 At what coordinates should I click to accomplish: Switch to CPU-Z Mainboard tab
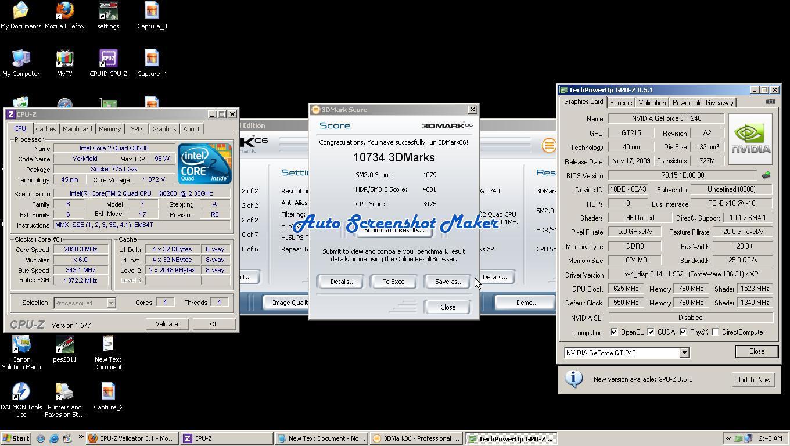77,129
